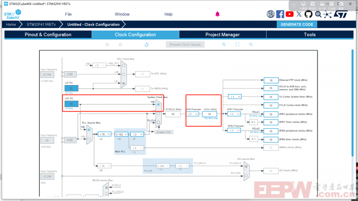Screen dimensions: 358x201
Task: Select HSE in System Clock Mux
Action: tap(158, 113)
